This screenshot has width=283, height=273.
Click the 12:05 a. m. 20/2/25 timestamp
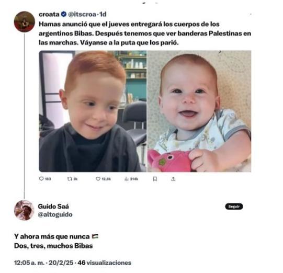click(44, 263)
